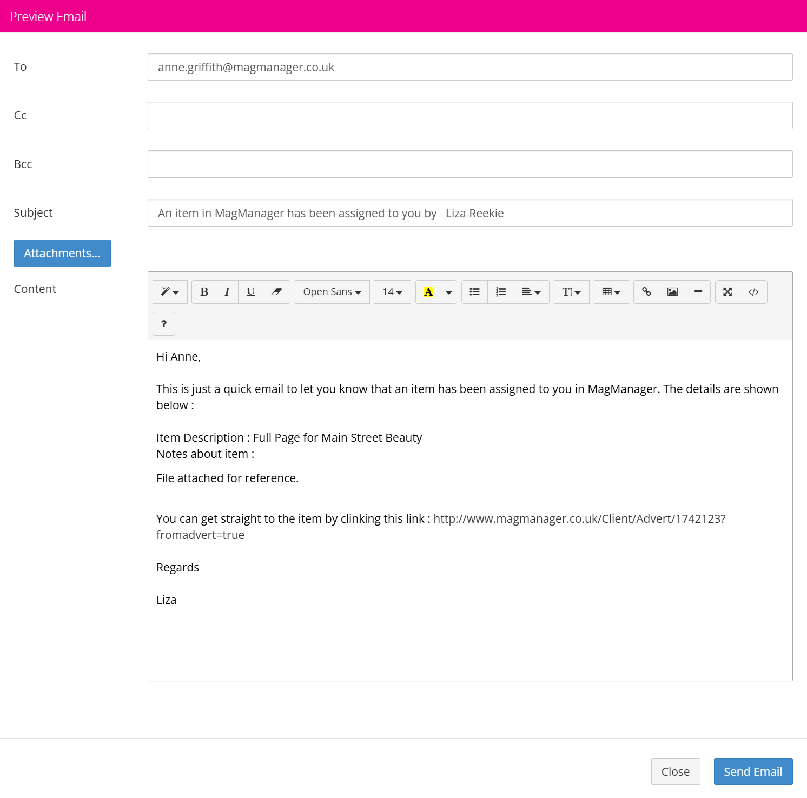Toggle italic formatting

click(227, 292)
